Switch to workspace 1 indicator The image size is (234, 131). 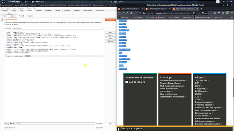(x=218, y=2)
